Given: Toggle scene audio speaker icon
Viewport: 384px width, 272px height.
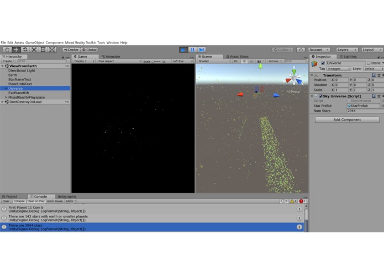Looking at the screenshot, I should tap(251, 61).
